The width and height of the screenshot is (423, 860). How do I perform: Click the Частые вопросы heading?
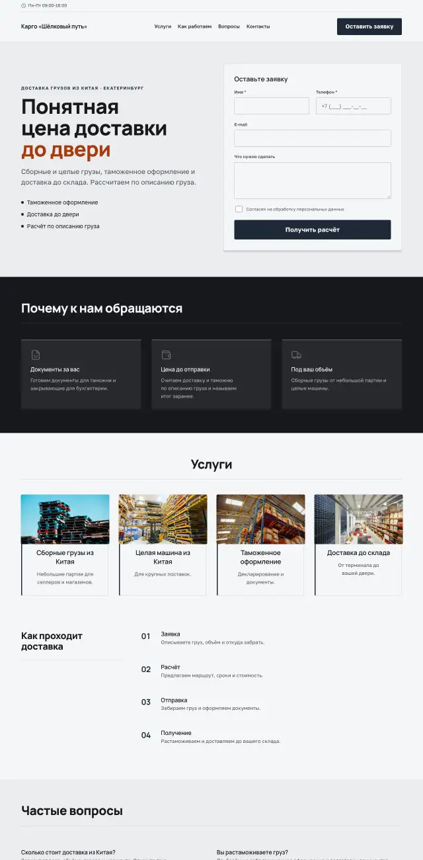coord(72,810)
